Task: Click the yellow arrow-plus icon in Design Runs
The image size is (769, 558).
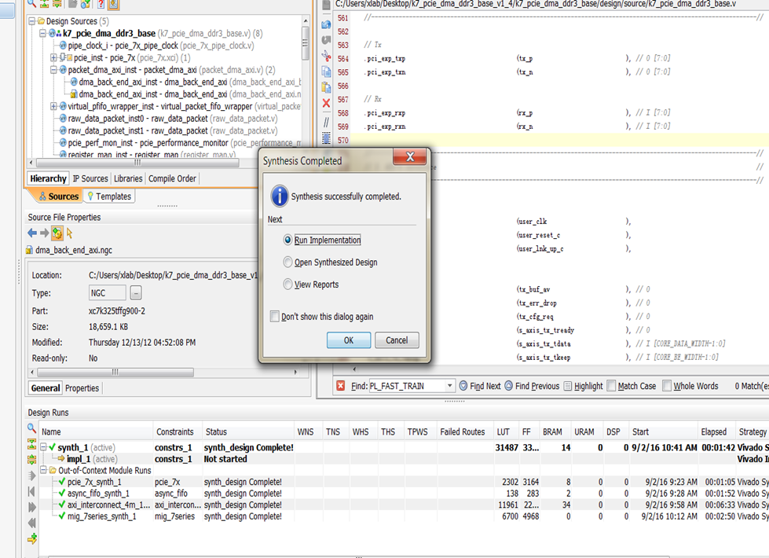Action: [x=32, y=538]
